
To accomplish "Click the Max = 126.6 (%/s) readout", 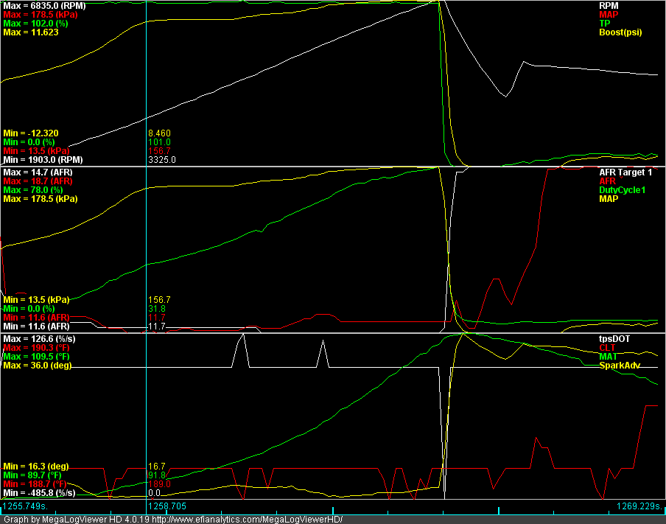I will pos(43,339).
